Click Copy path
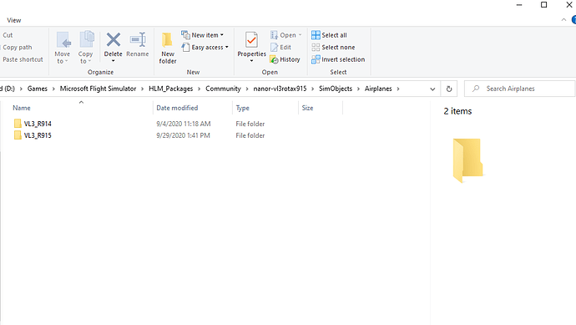The width and height of the screenshot is (576, 325). point(18,47)
